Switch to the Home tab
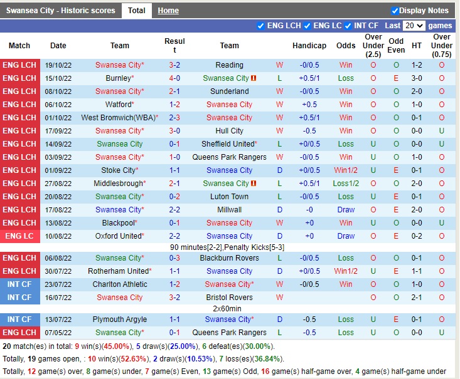The image size is (460, 379). pyautogui.click(x=168, y=11)
